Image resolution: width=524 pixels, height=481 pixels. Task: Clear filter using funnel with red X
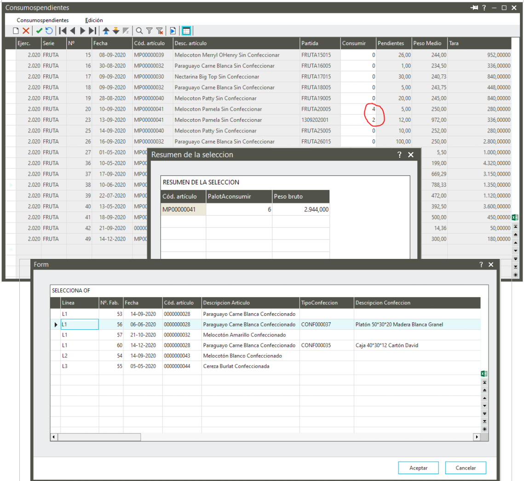coord(159,31)
